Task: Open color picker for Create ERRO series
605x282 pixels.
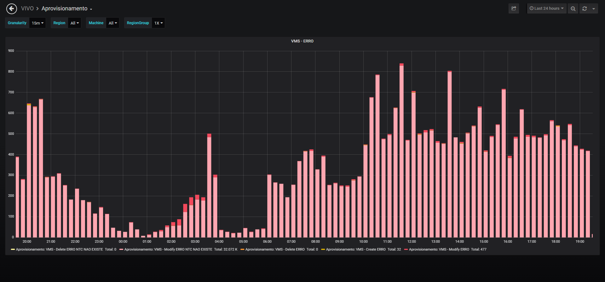Action: click(x=323, y=249)
